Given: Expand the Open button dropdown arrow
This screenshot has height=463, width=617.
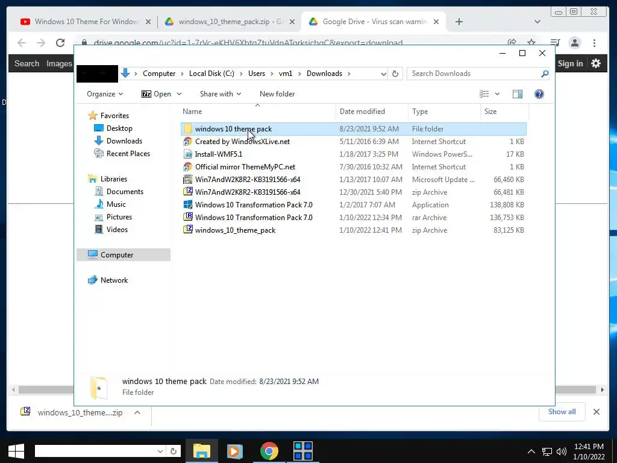Looking at the screenshot, I should click(179, 94).
